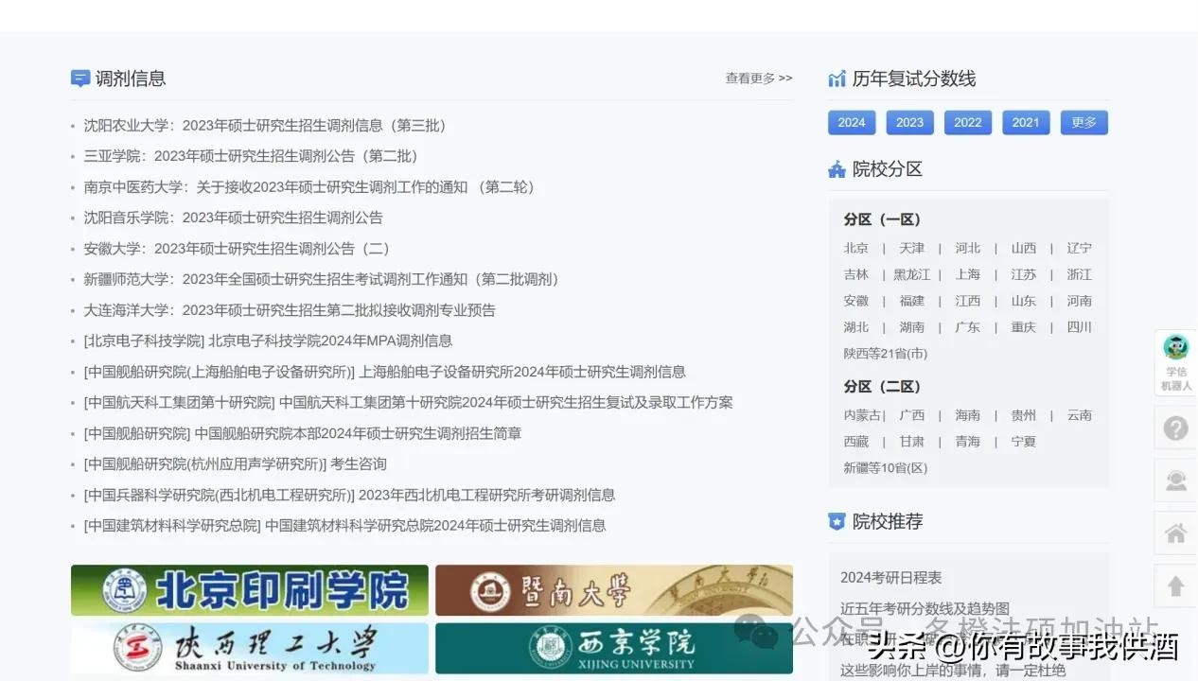Click the 北京印刷学院 banner
The width and height of the screenshot is (1198, 681).
tap(250, 590)
